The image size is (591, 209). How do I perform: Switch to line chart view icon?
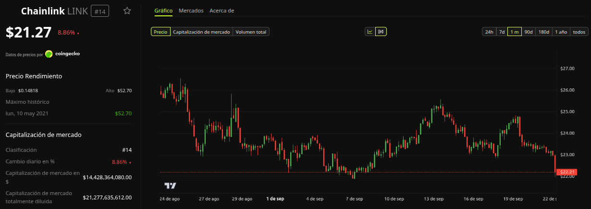click(370, 32)
